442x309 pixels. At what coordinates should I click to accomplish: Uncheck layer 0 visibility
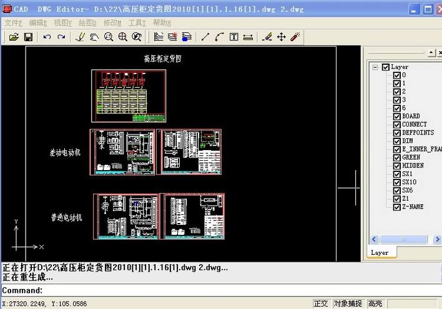tap(397, 75)
